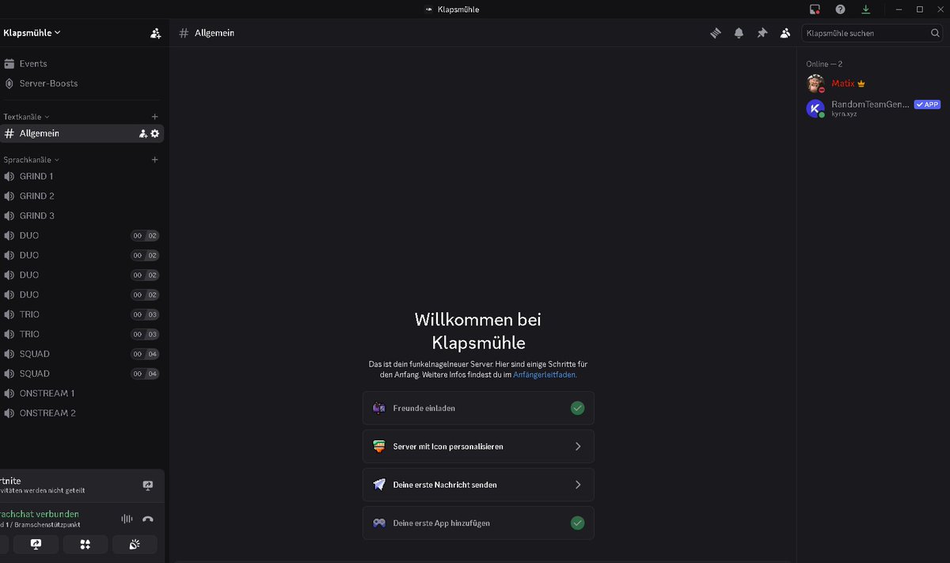Join the ONSTREAM 2 voice channel

tap(82, 413)
